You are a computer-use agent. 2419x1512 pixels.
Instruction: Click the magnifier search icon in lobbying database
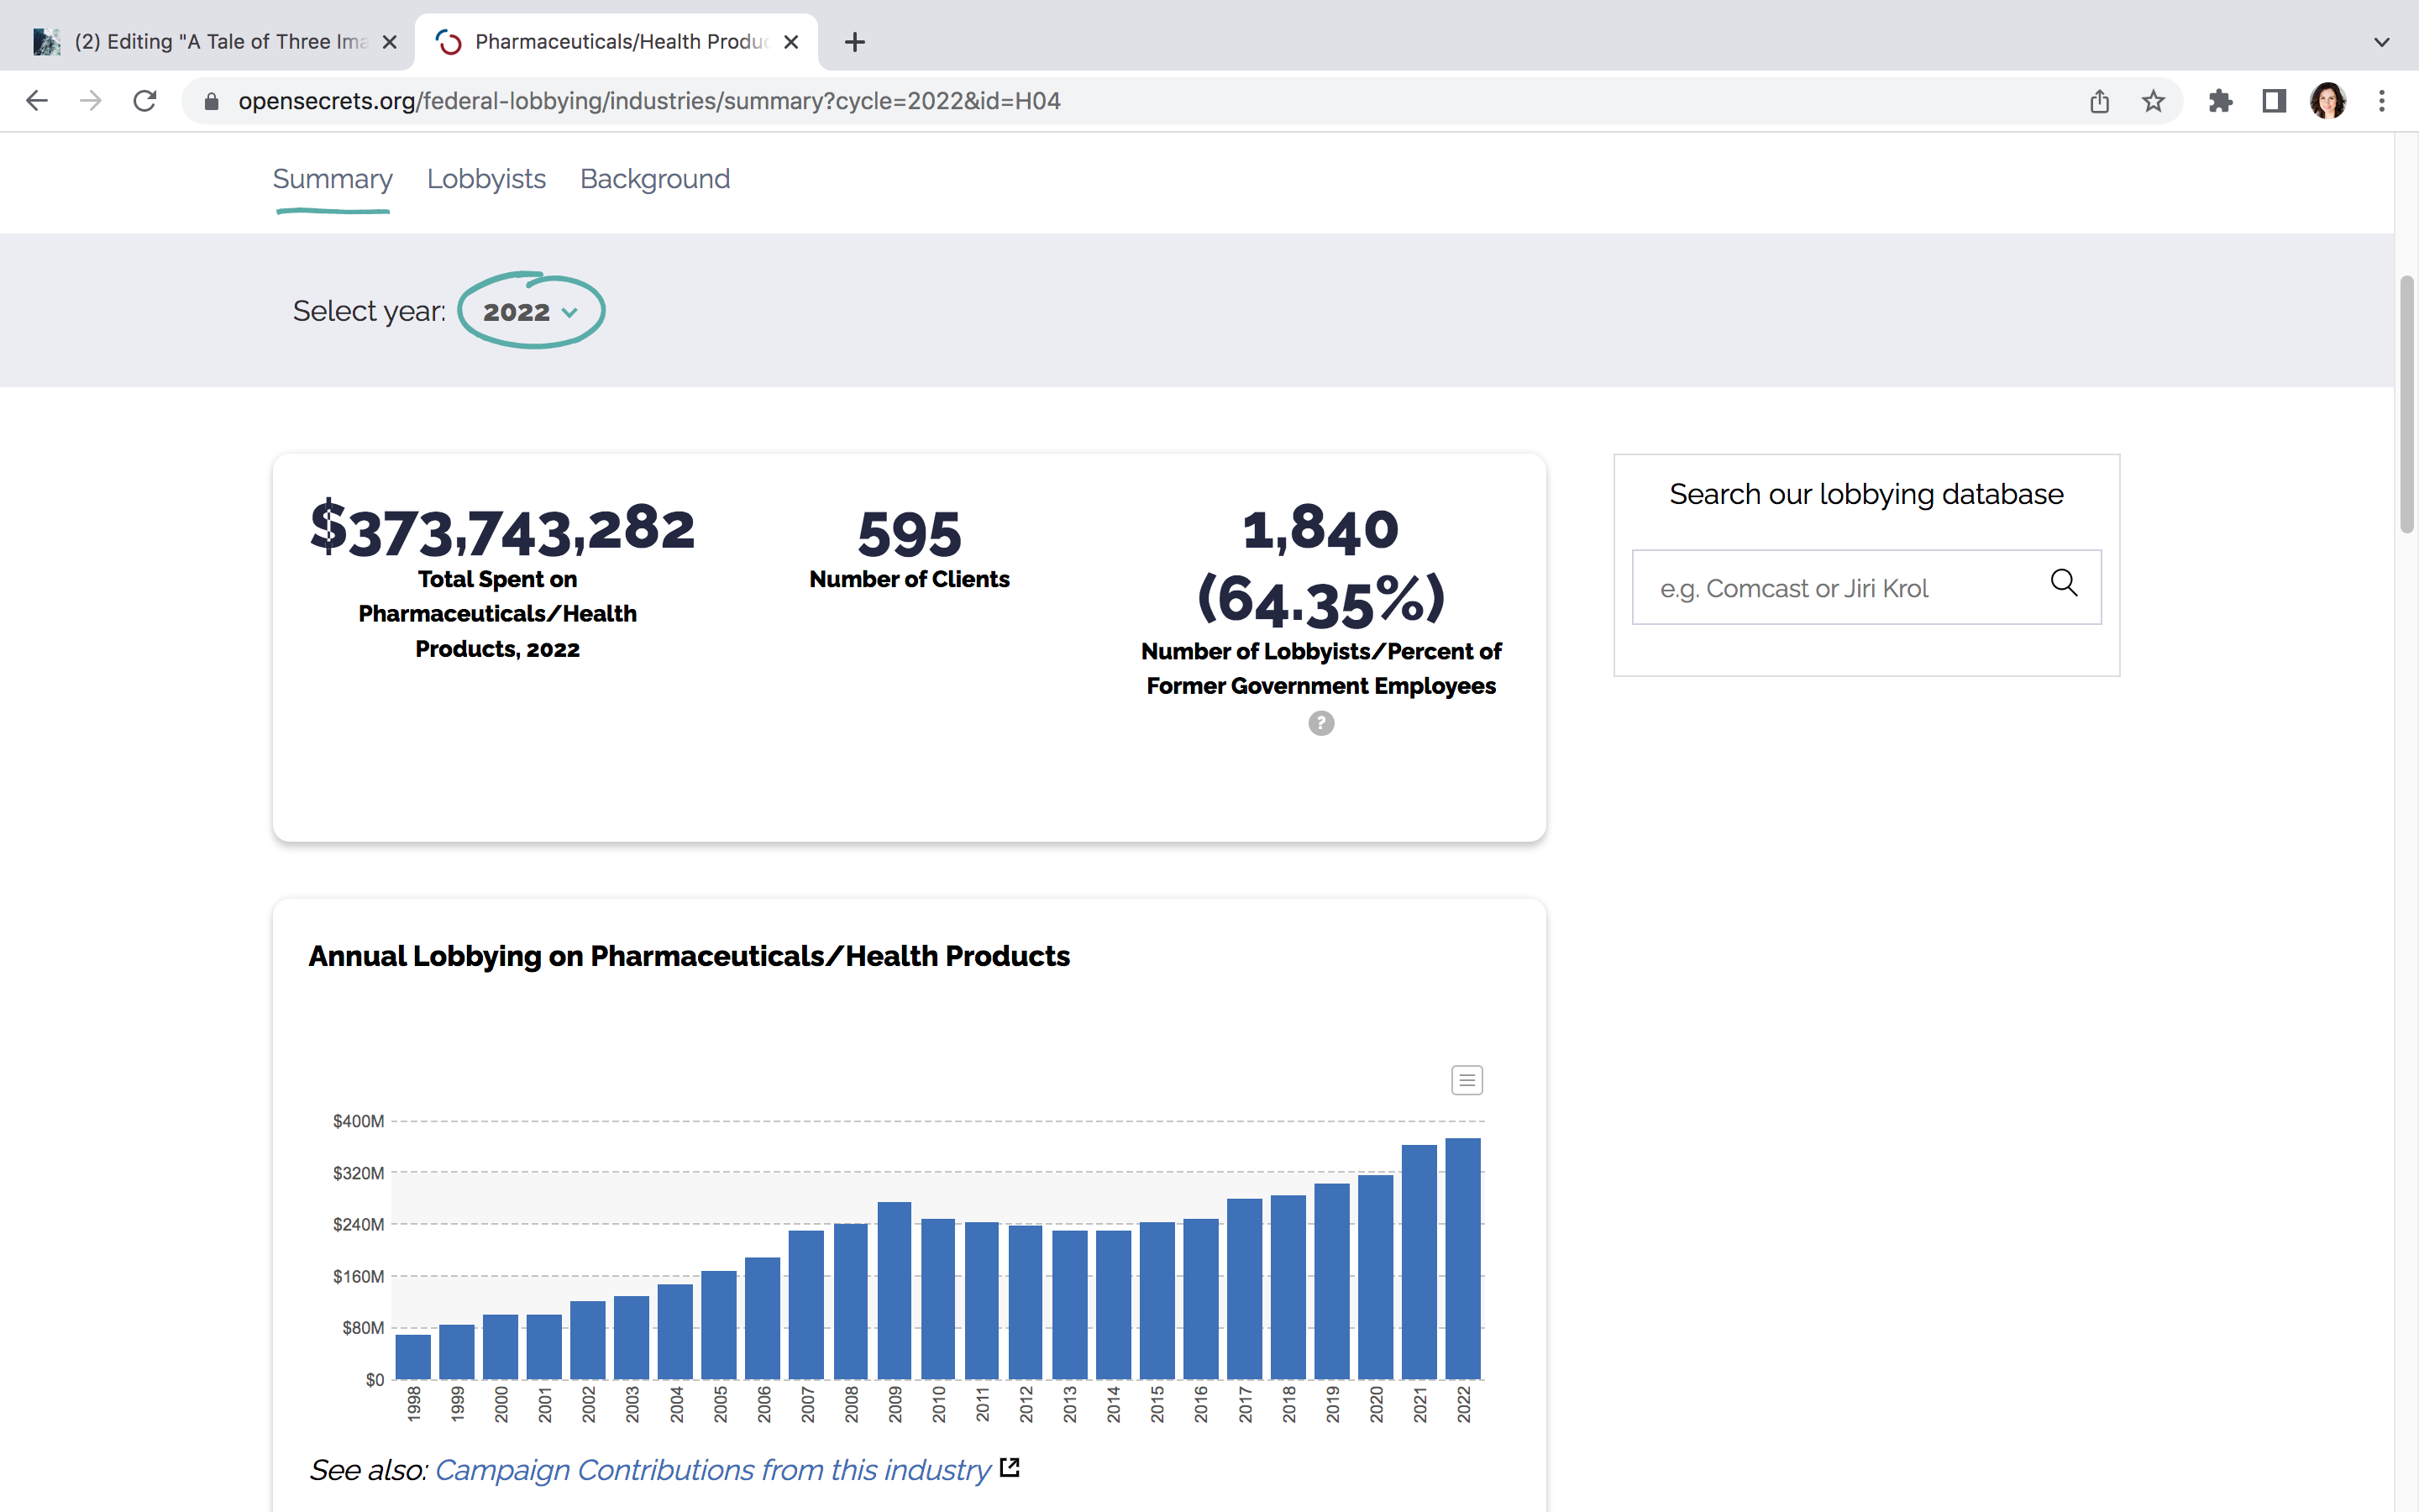coord(2063,583)
